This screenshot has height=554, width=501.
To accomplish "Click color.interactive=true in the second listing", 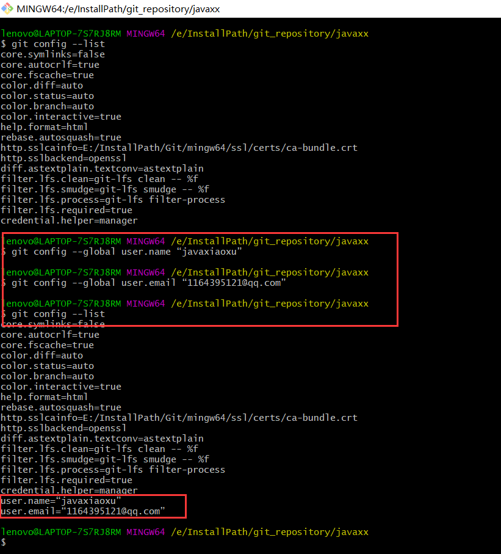I will 61,386.
